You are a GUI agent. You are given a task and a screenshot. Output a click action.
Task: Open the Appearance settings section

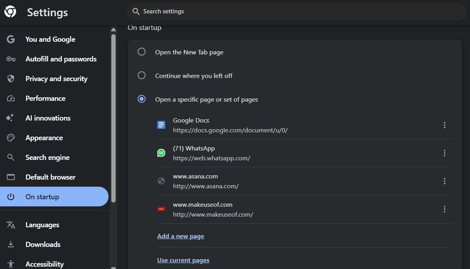[x=44, y=138]
